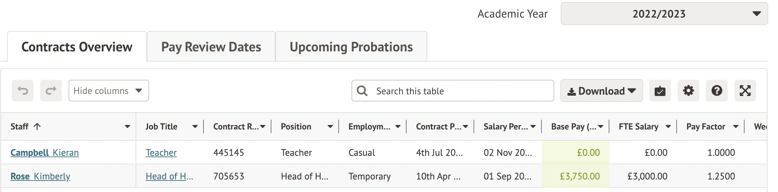Viewport: 778px width, 192px height.
Task: Click the Search this table field
Action: point(460,91)
